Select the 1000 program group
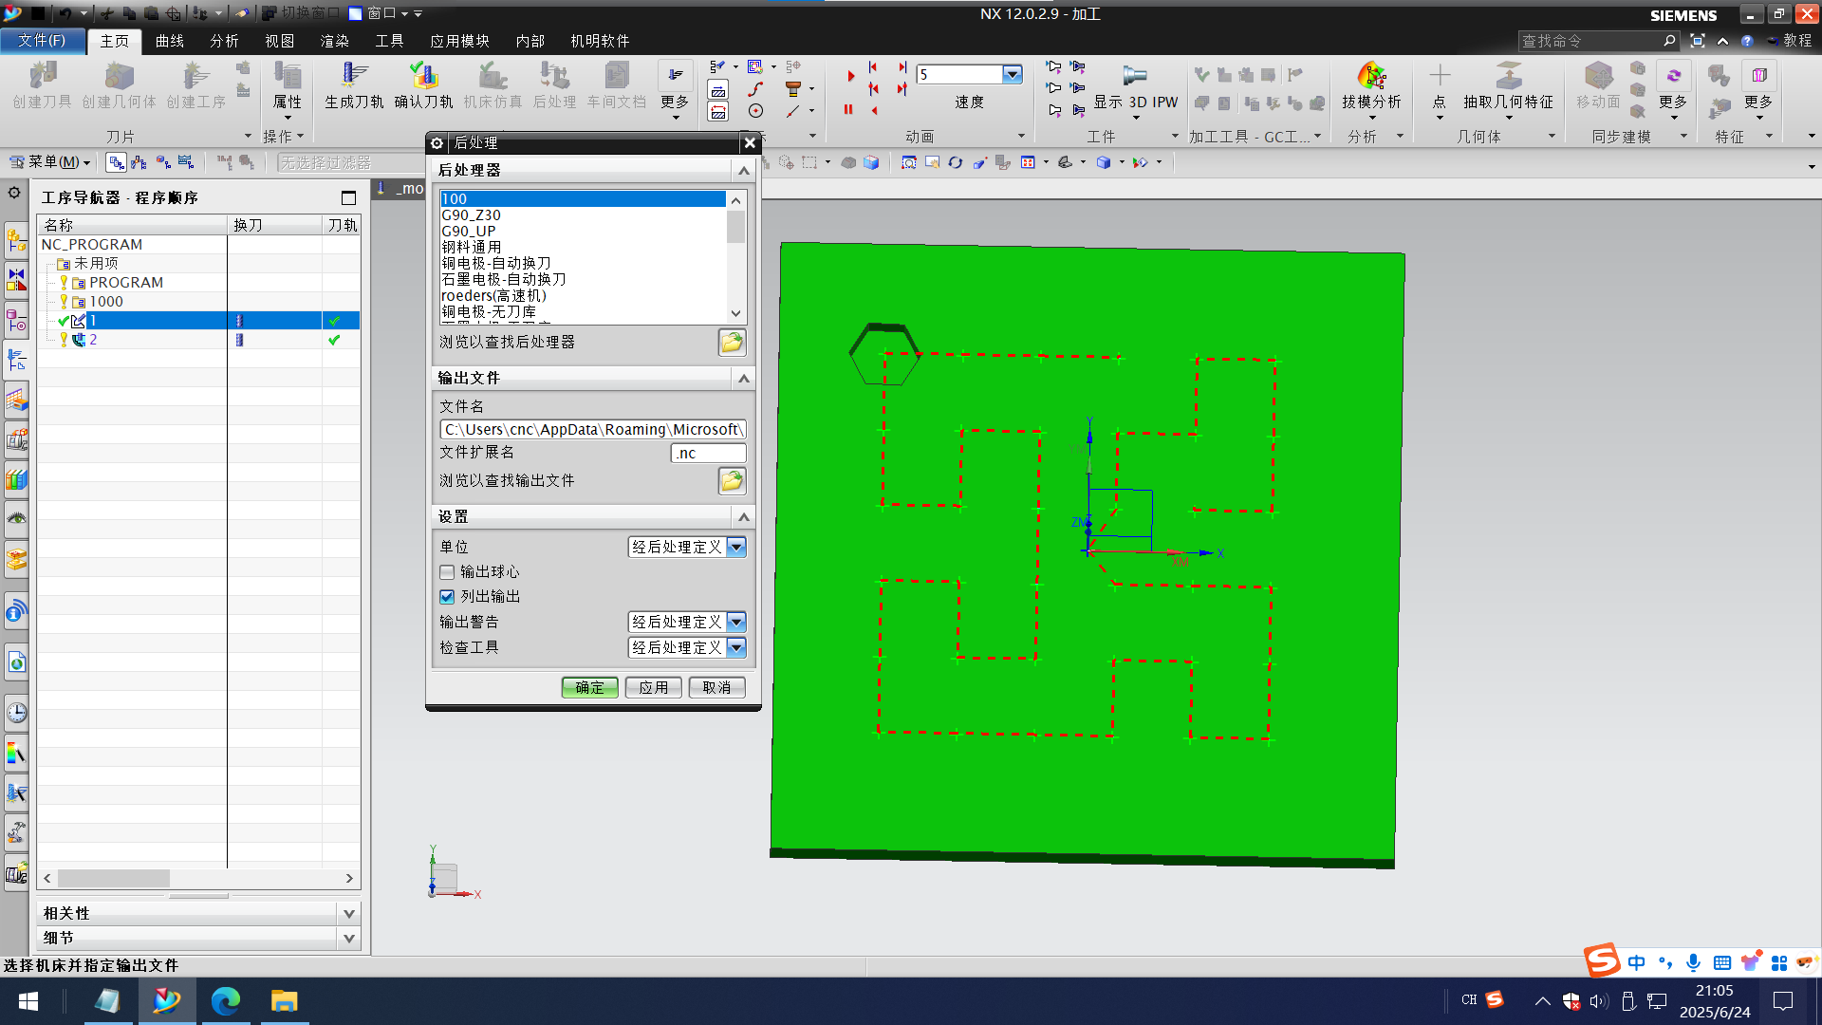The image size is (1822, 1025). point(106,302)
